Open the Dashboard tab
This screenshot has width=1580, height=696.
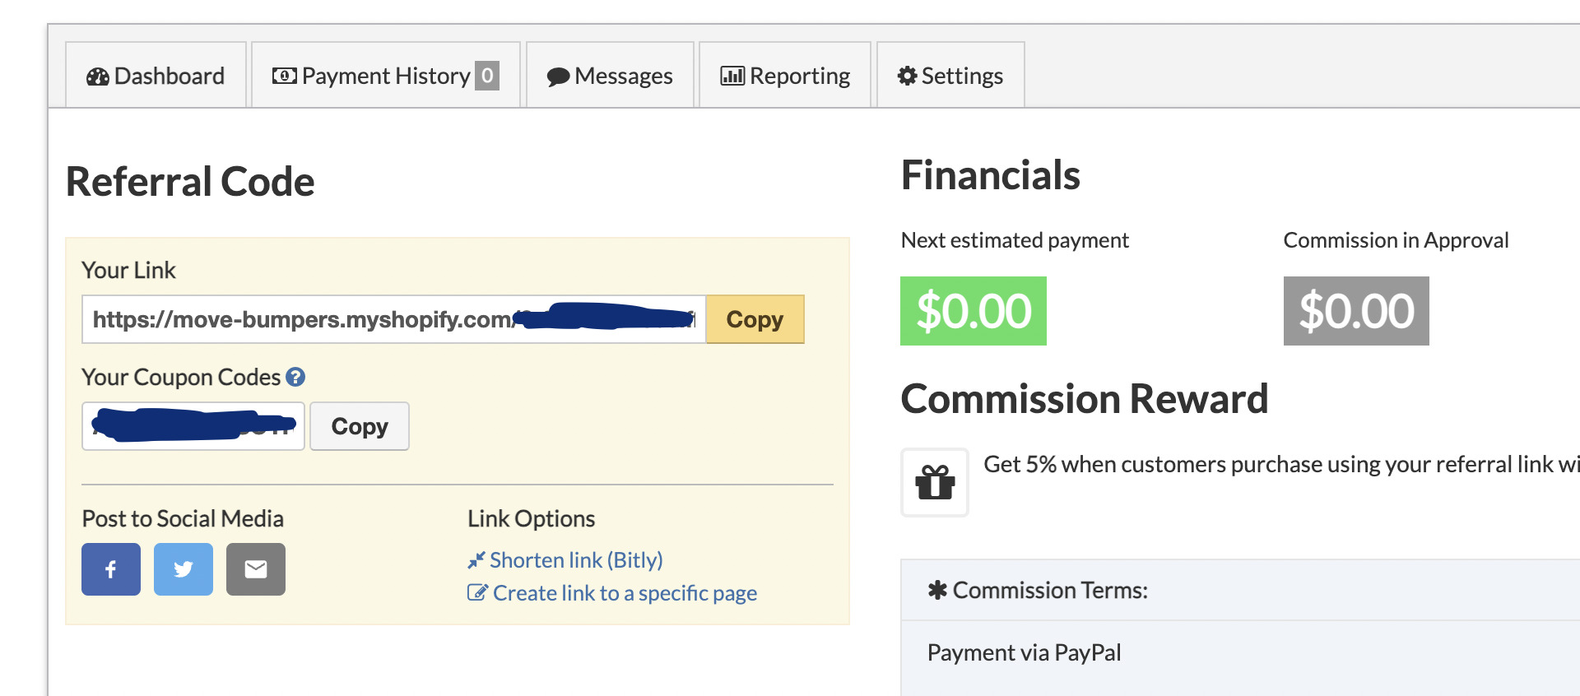tap(155, 75)
